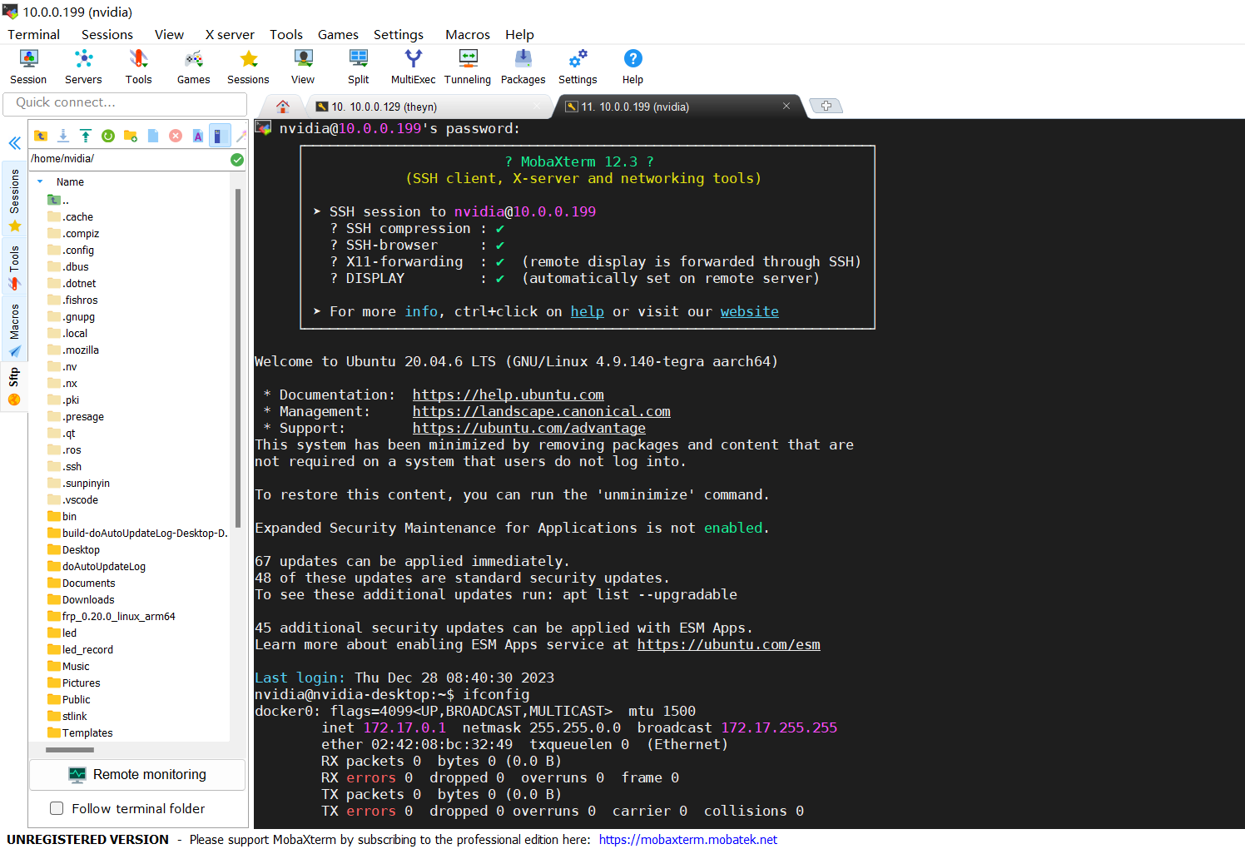Select the parent '..' folder entry
The width and height of the screenshot is (1245, 849).
pyautogui.click(x=58, y=200)
